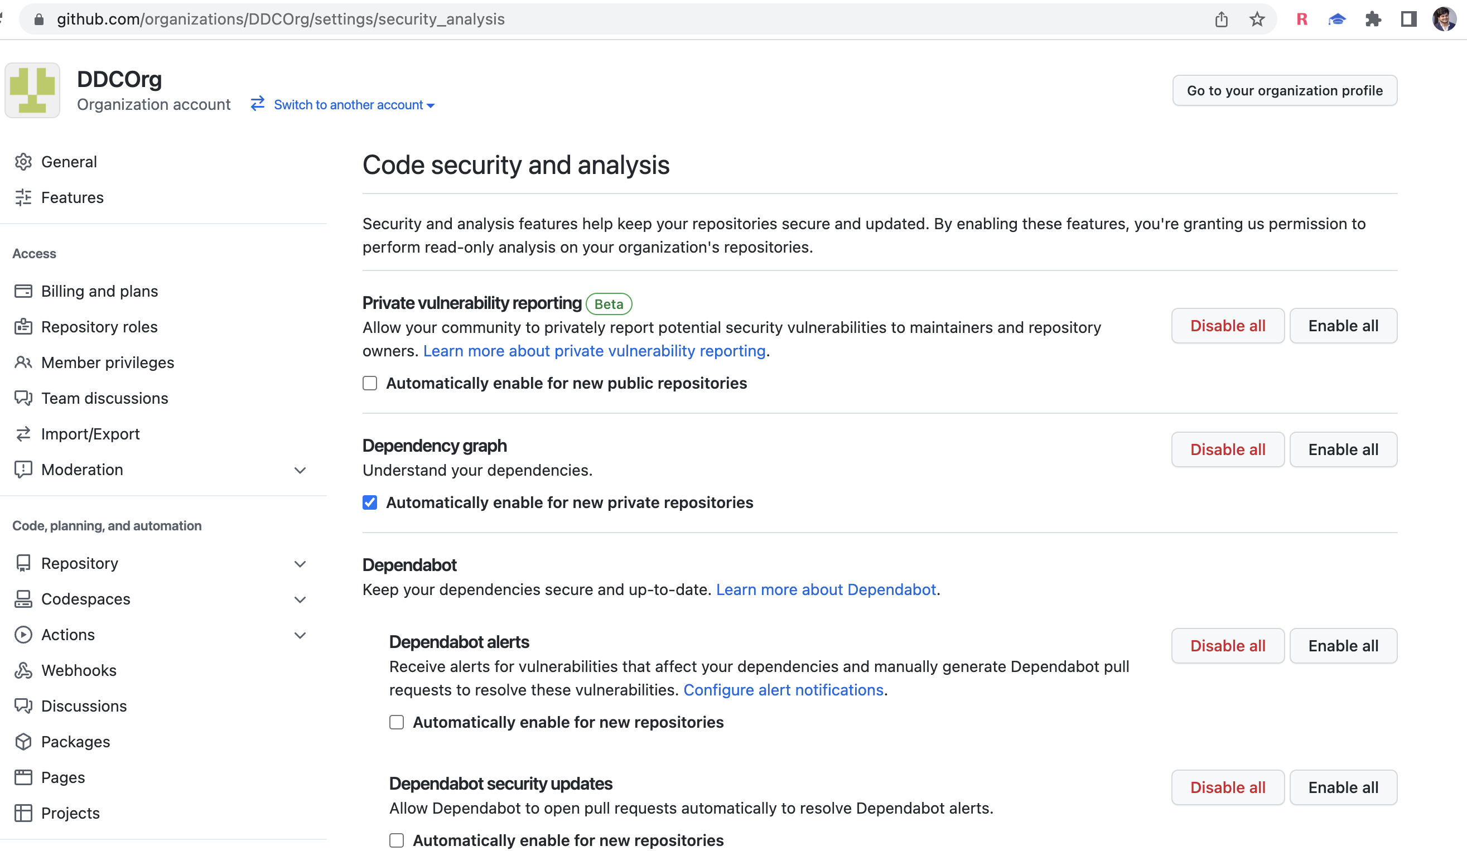Open Repository roles settings
The width and height of the screenshot is (1467, 851).
[99, 327]
